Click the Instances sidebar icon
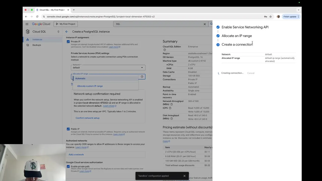Viewport: 322px width, 181px height. (28, 39)
